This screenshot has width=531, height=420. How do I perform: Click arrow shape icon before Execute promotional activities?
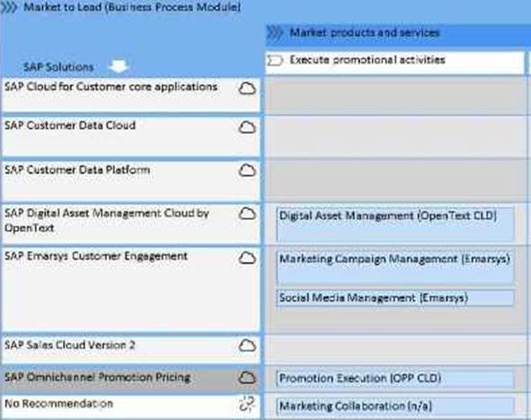pos(275,60)
